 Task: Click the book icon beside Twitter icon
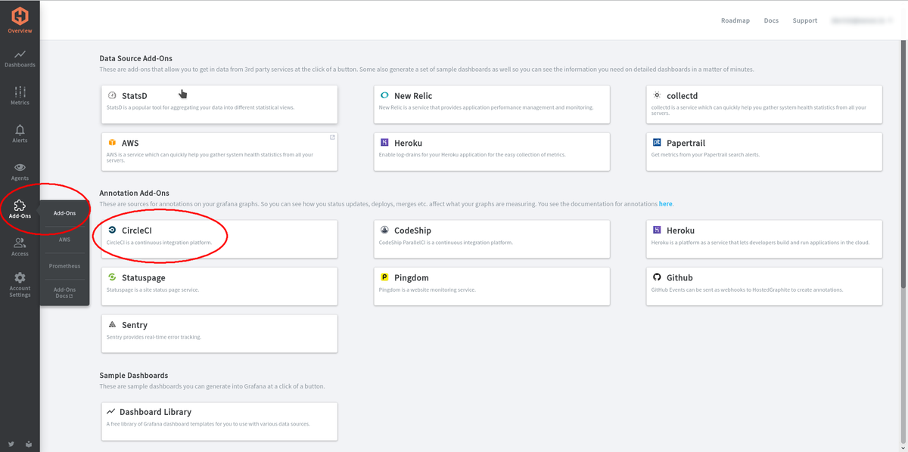pos(28,444)
